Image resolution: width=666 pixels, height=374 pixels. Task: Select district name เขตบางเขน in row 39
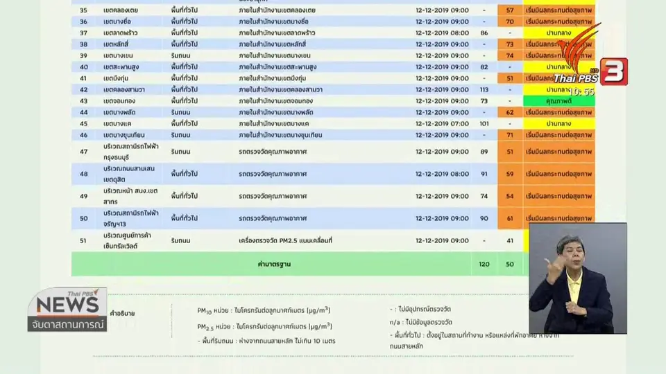[x=118, y=55]
